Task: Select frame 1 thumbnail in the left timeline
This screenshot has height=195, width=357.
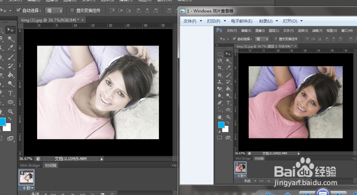Action: pos(27,178)
